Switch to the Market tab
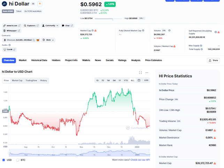 23,60
